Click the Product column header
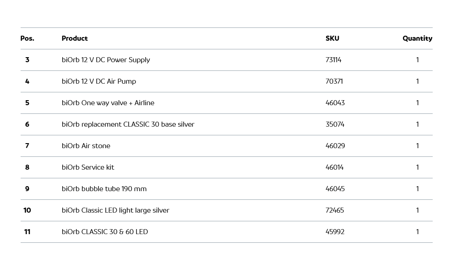This screenshot has height=273, width=451. coord(75,38)
